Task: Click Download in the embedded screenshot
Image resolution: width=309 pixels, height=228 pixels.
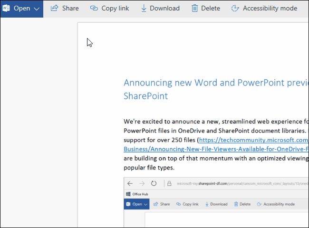Action: pyautogui.click(x=216, y=204)
